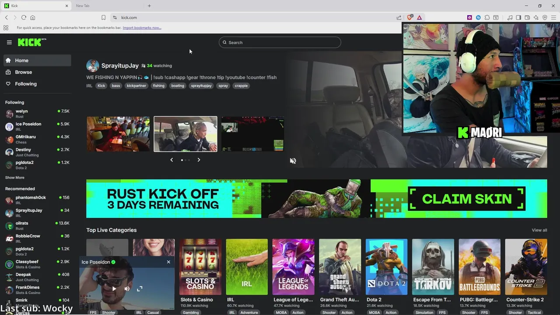Open the Brave Wallet icon
Viewport: 560px width, 315px height.
[527, 17]
